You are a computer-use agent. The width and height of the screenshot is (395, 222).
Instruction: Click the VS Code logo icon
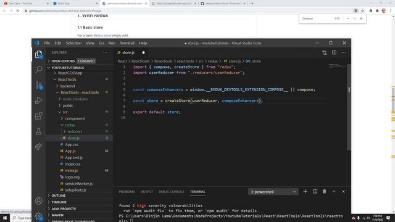coord(37,43)
